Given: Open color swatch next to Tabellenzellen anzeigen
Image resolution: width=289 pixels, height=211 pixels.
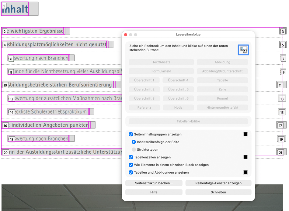Looking at the screenshot, I should click(245, 157).
